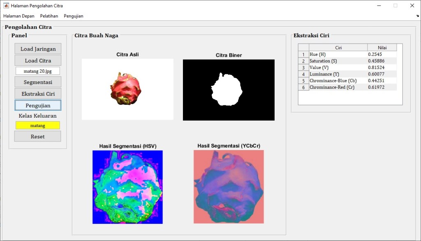Select the Nilai column header
This screenshot has height=241, width=421.
(382, 48)
